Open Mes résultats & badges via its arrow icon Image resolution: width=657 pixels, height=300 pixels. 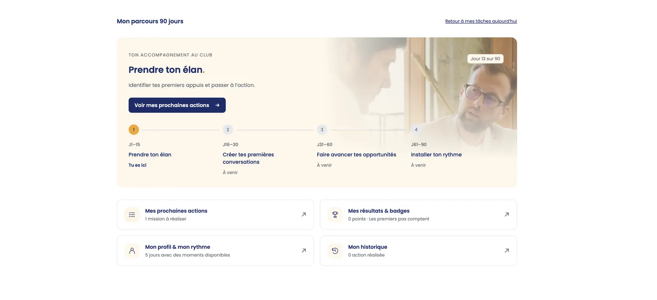pyautogui.click(x=507, y=215)
